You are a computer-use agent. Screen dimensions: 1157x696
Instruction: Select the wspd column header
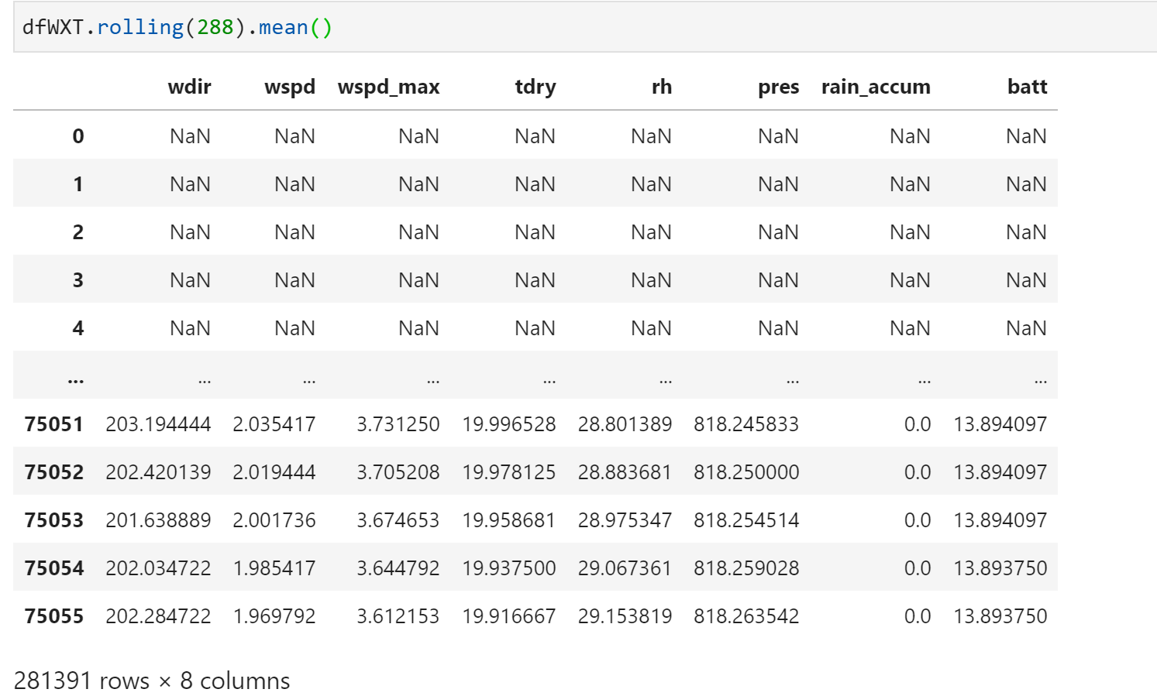[290, 87]
